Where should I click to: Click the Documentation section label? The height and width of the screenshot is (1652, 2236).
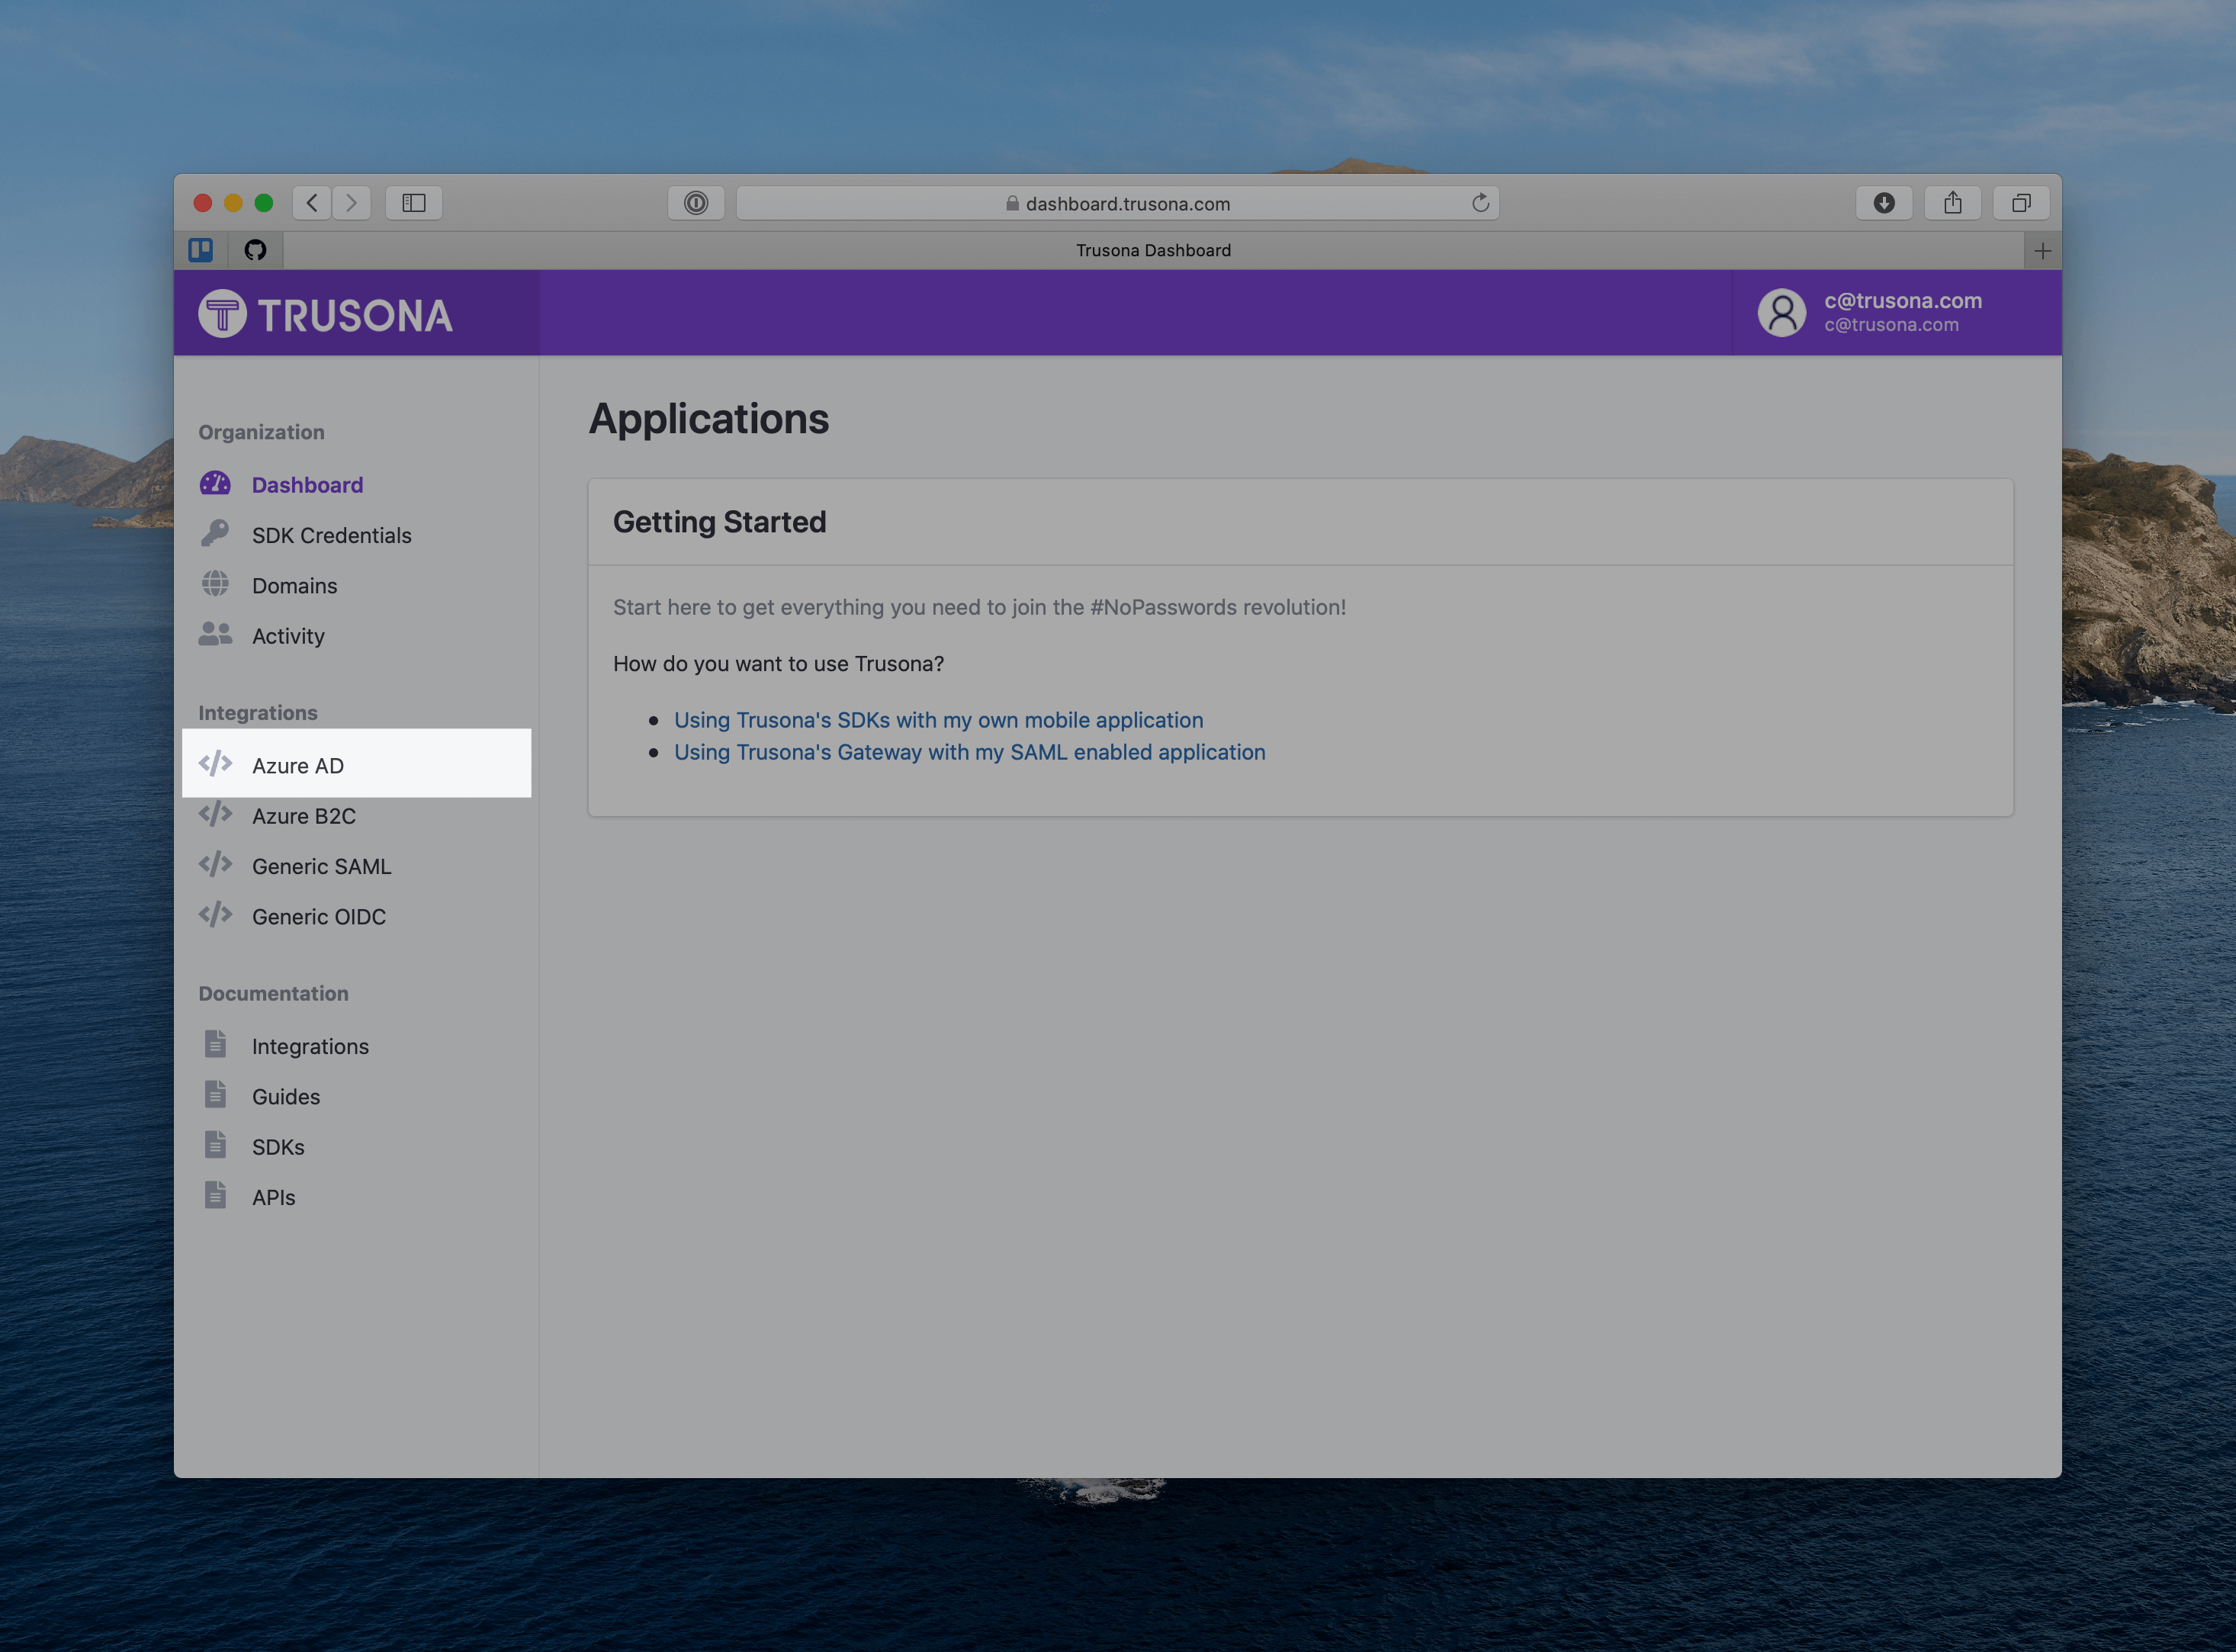[273, 993]
